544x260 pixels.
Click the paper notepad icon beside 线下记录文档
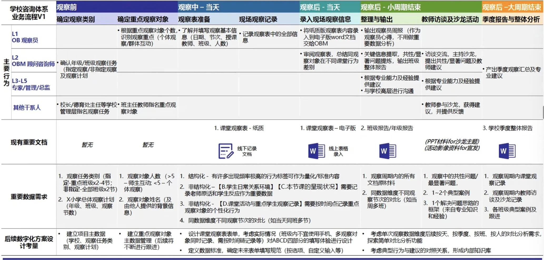point(226,151)
